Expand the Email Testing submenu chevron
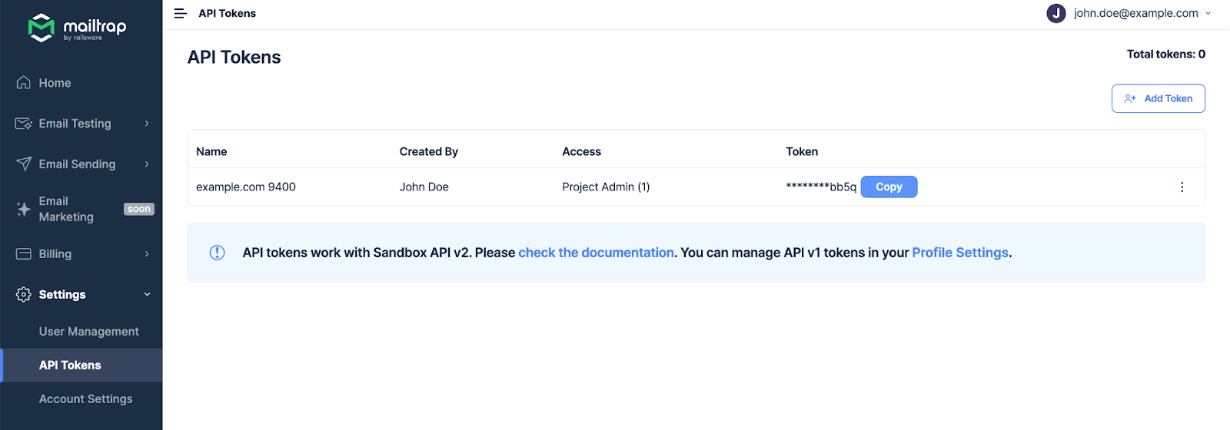The height and width of the screenshot is (430, 1230). 147,124
